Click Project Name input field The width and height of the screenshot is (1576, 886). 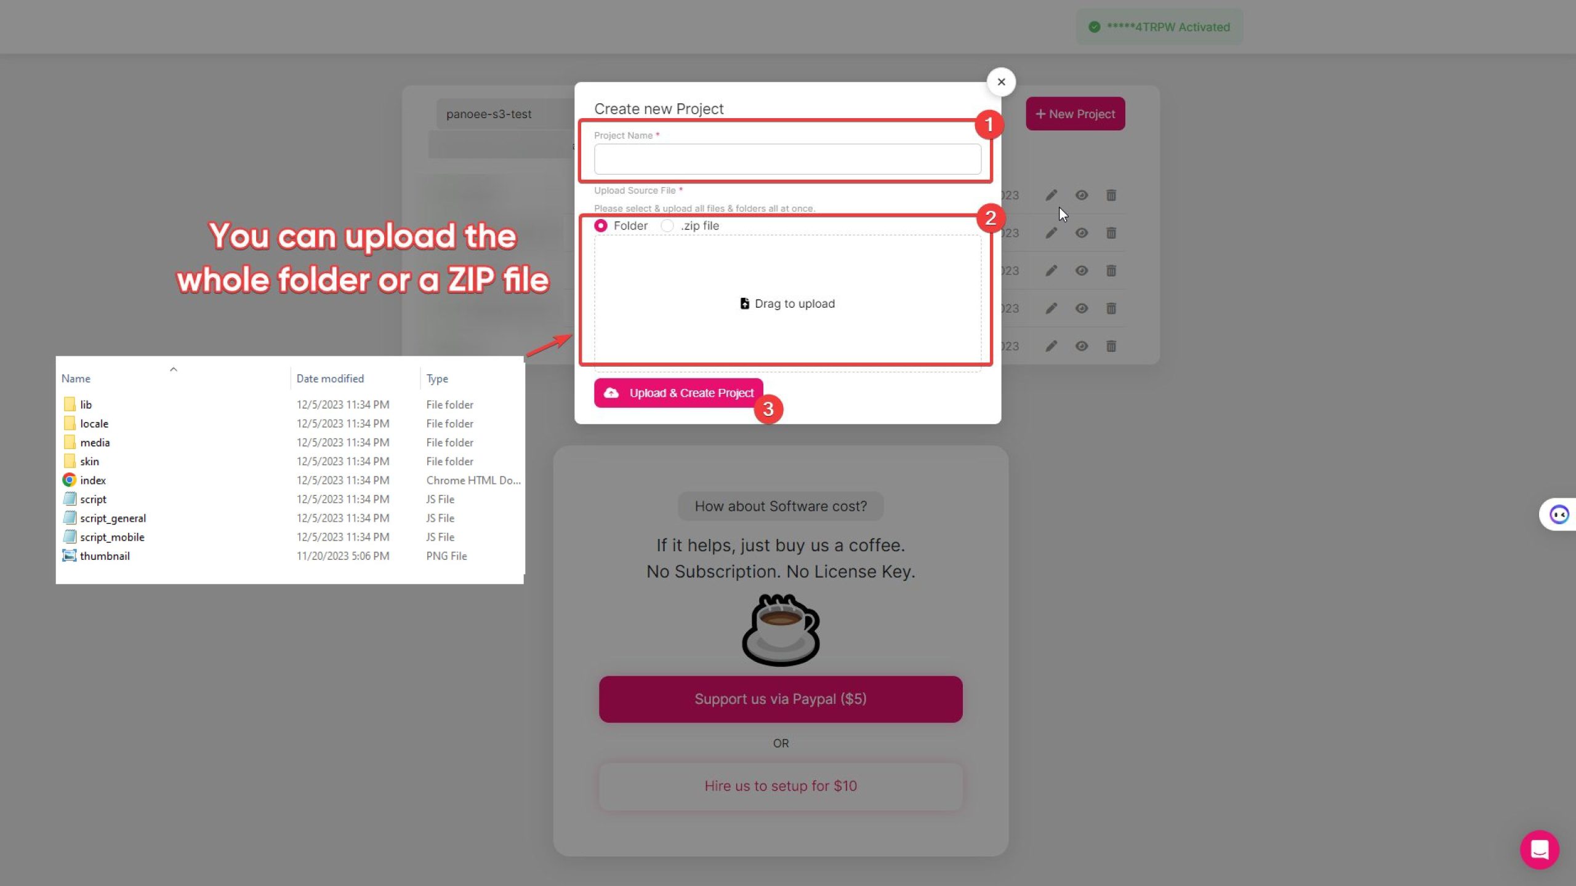click(787, 159)
